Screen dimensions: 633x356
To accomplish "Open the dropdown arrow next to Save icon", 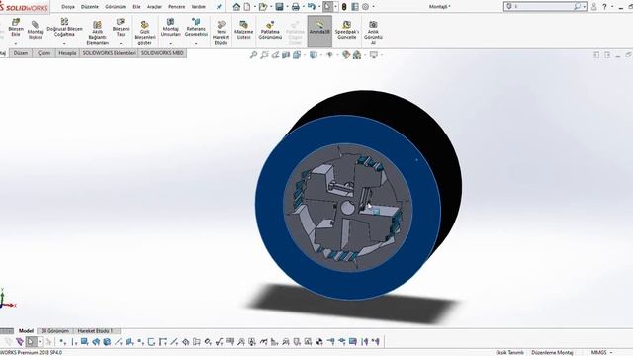I will (x=287, y=7).
